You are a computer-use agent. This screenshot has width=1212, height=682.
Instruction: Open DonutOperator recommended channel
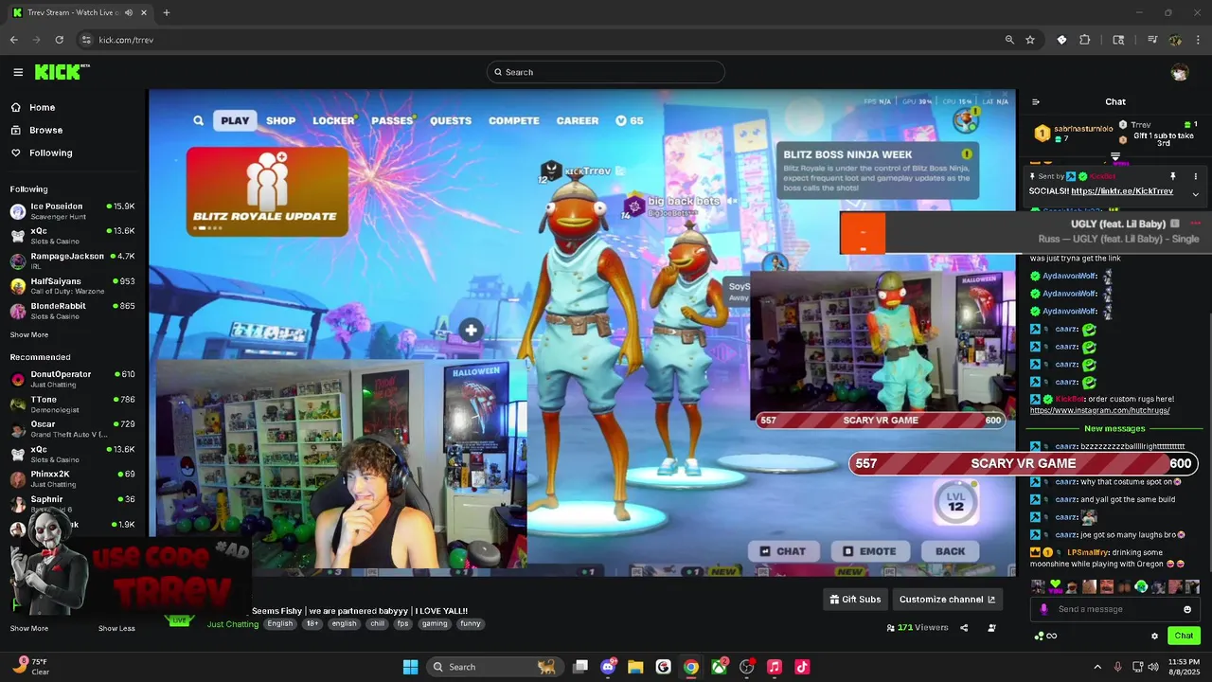[73, 379]
